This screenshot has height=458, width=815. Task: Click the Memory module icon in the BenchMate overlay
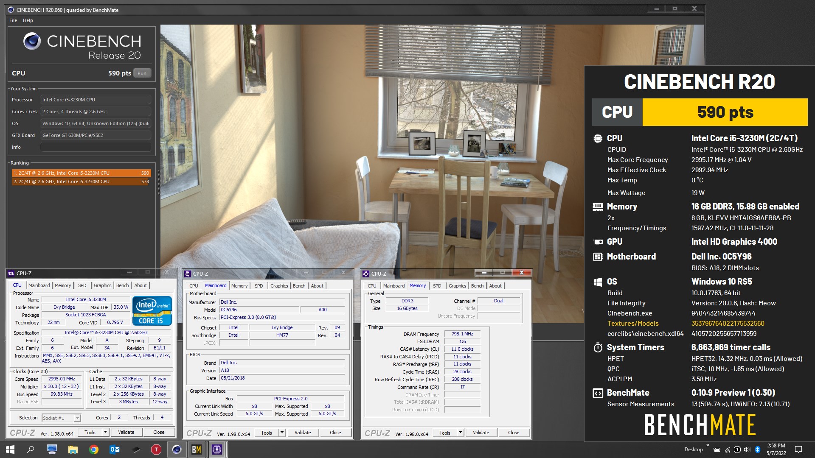[598, 207]
